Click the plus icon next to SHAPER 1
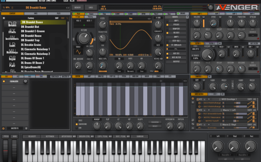The image size is (261, 162). (210, 76)
